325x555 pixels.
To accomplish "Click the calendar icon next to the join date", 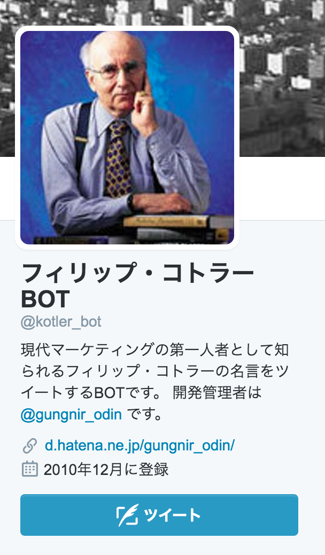I will [x=30, y=469].
